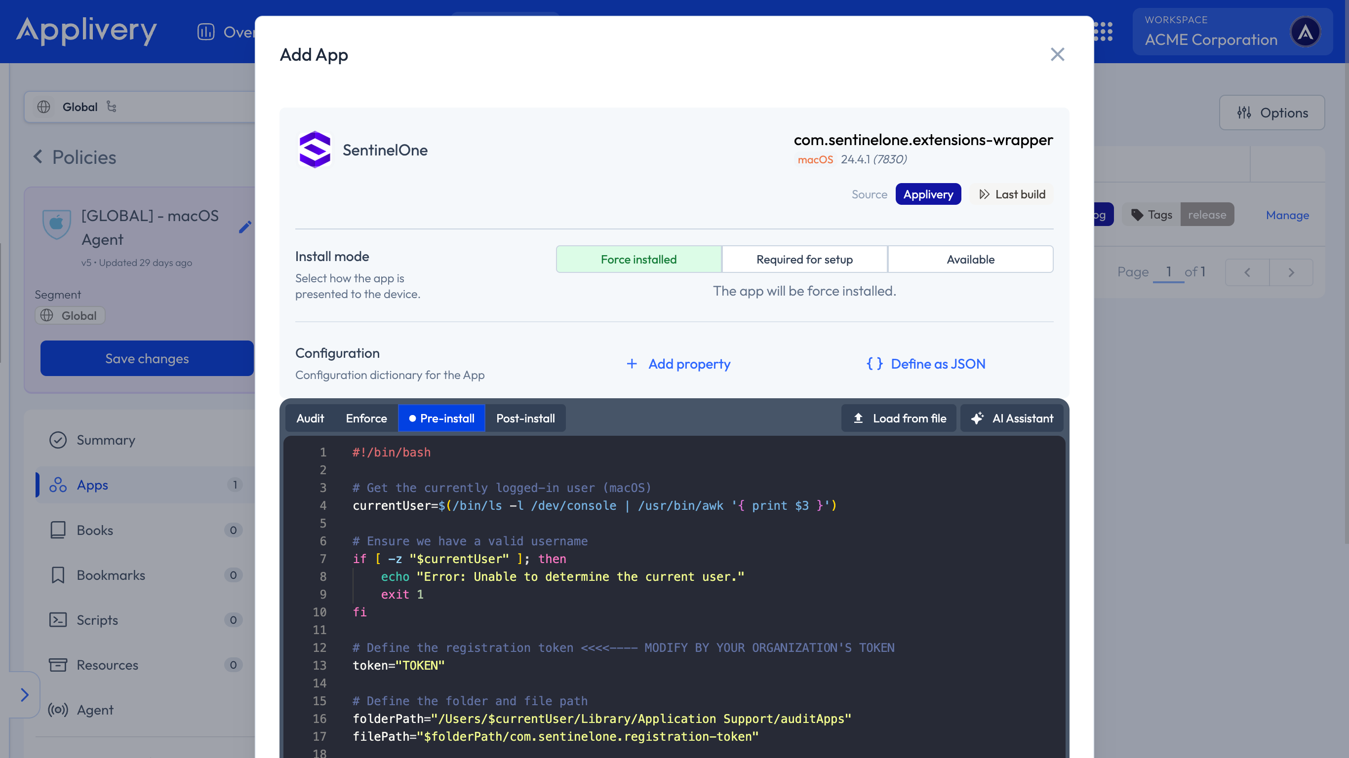The image size is (1349, 758).
Task: Open the Resources section
Action: coord(145,665)
